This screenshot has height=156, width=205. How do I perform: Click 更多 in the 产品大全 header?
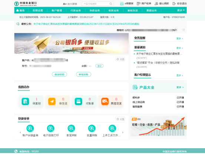click(180, 87)
